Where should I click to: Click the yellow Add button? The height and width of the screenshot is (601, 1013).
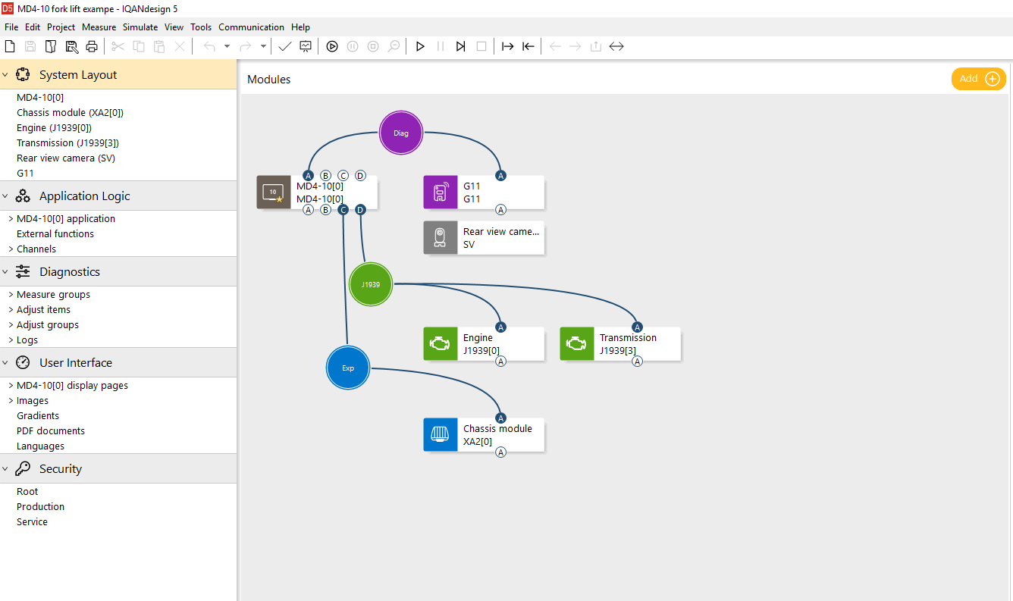[979, 79]
